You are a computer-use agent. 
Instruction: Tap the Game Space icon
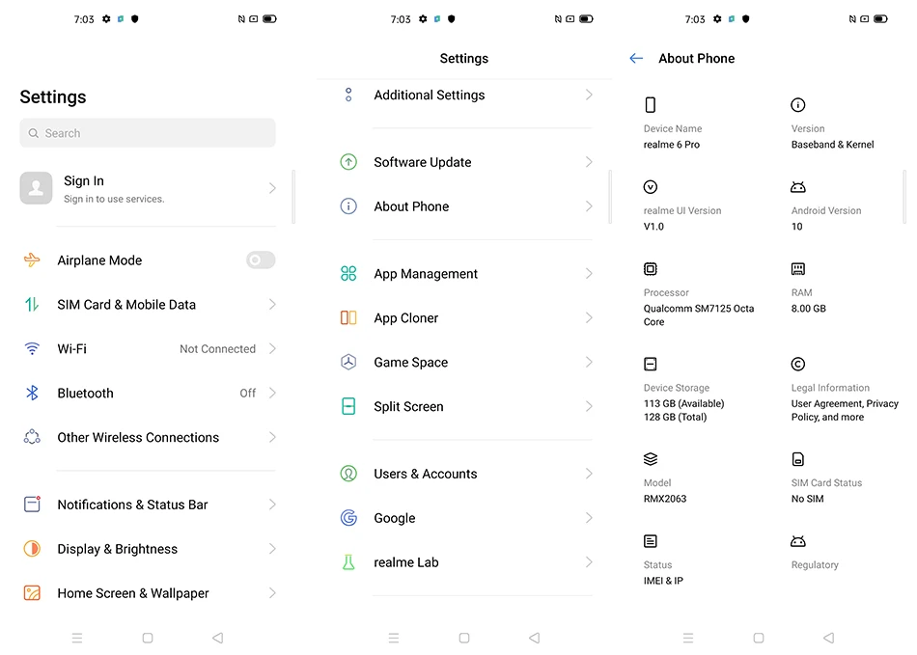click(348, 363)
